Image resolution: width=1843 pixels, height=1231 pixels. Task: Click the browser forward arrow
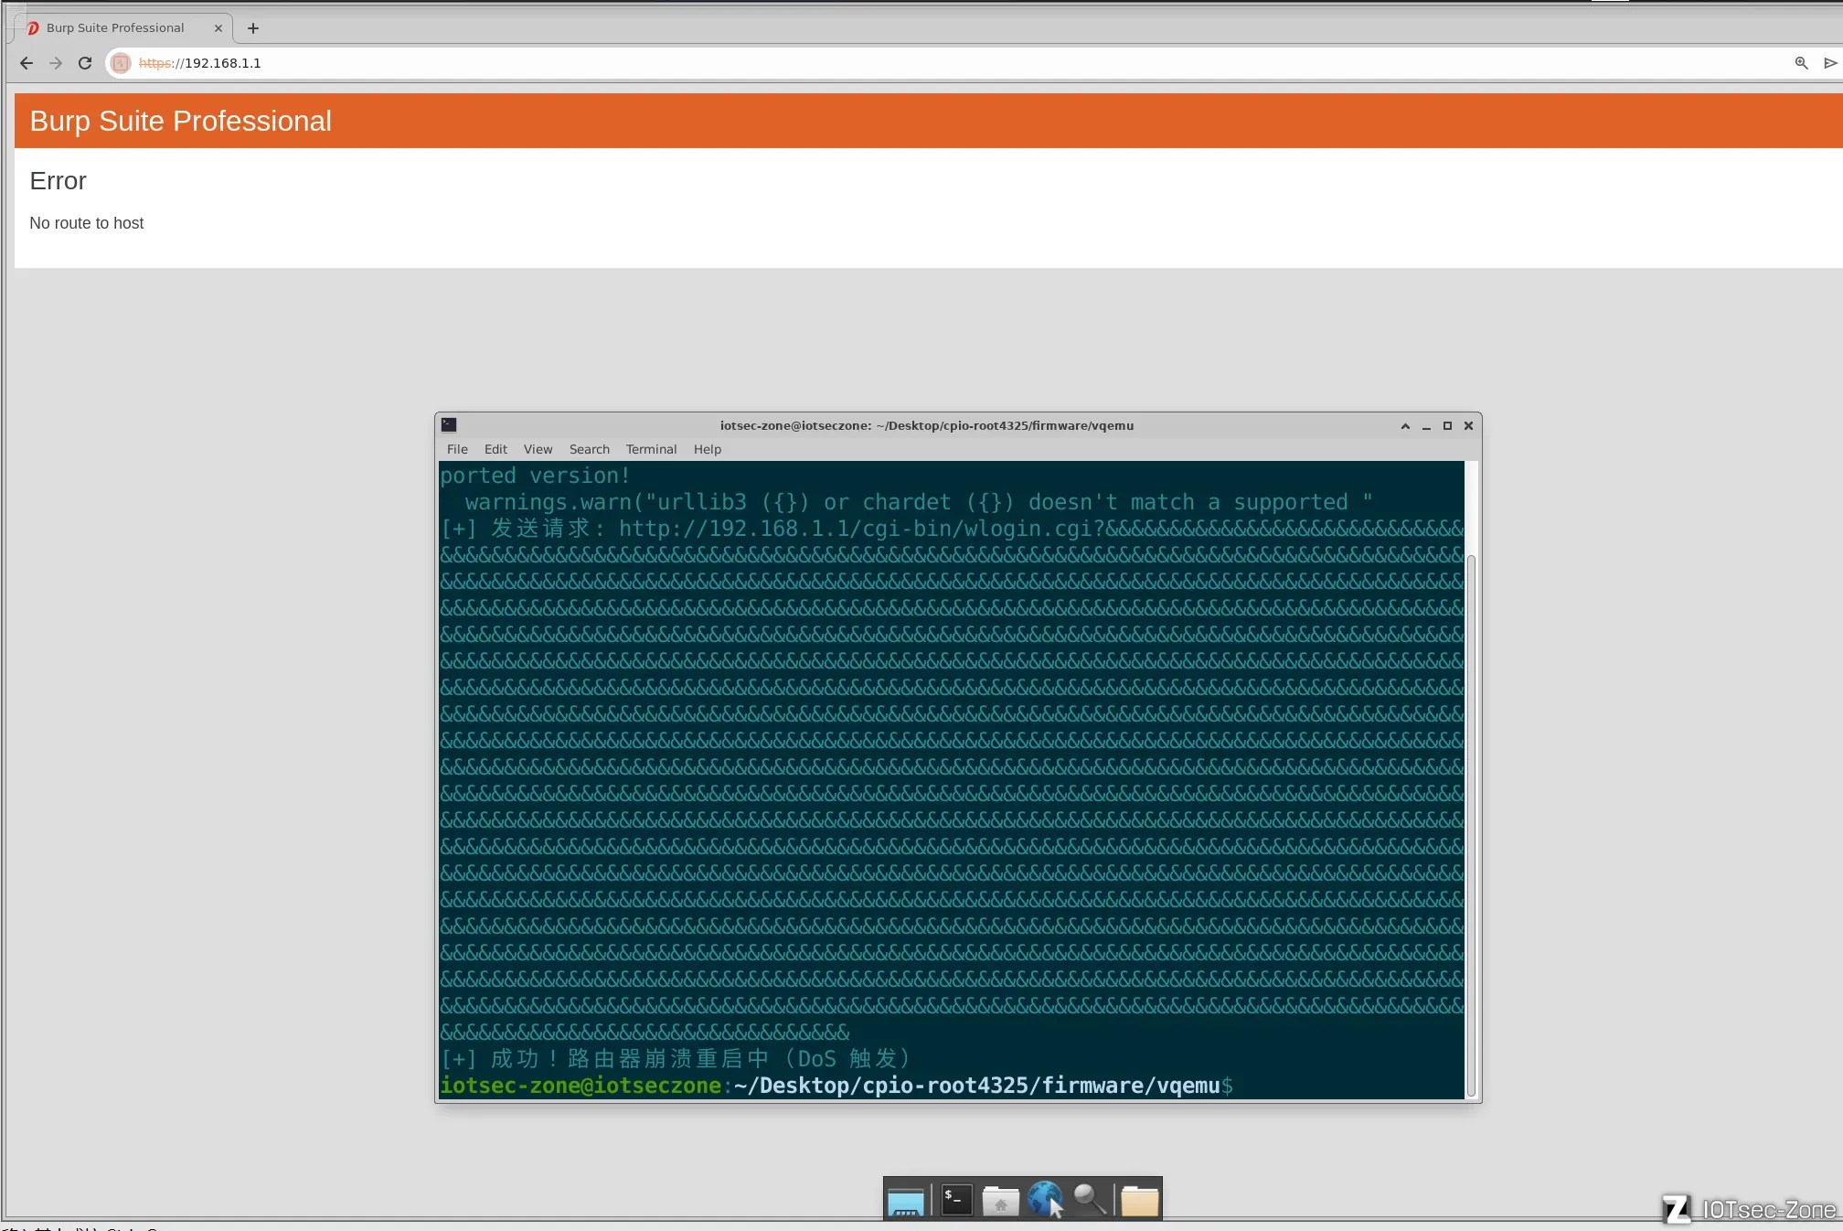56,63
